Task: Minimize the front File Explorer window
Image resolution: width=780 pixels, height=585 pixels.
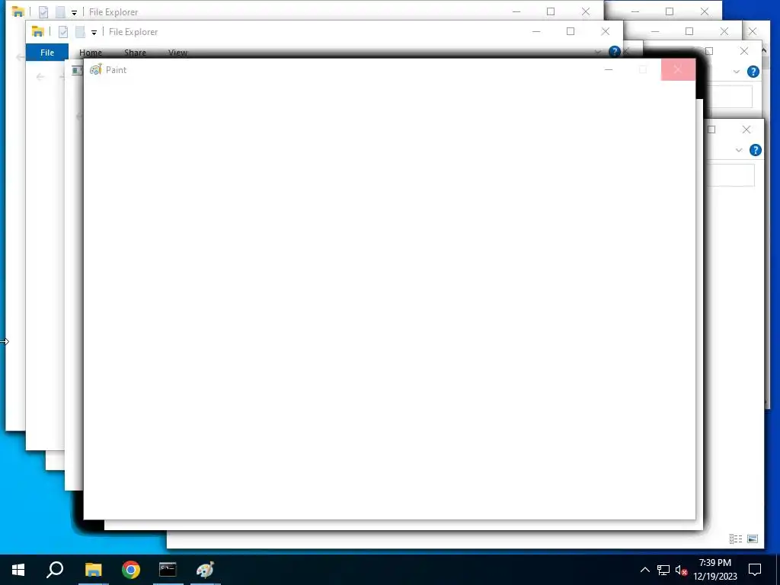Action: pyautogui.click(x=536, y=31)
